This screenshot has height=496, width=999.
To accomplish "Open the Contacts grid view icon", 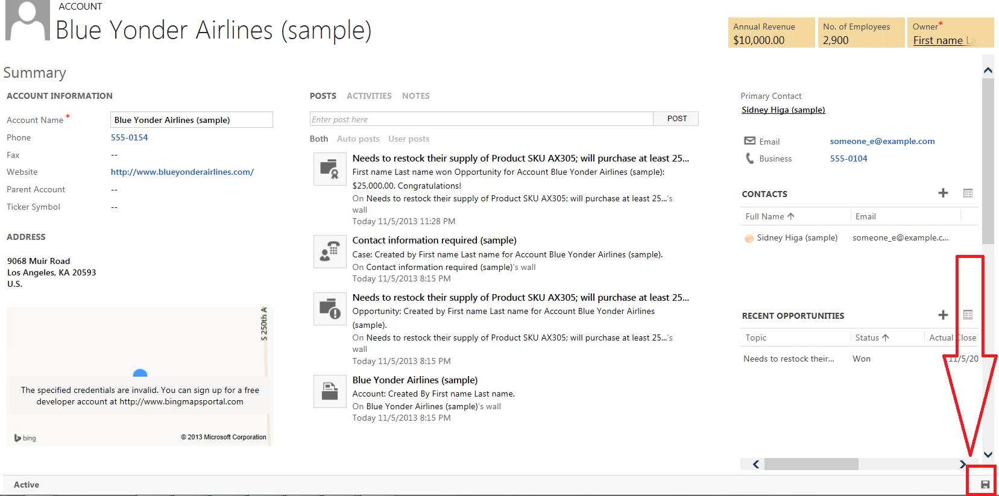I will pyautogui.click(x=968, y=193).
